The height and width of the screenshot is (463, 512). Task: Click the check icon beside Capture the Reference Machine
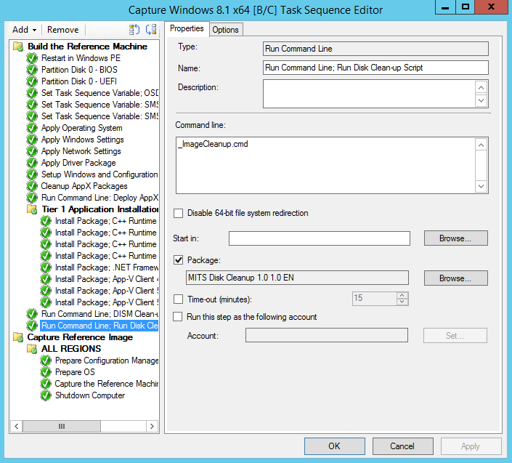[x=46, y=384]
